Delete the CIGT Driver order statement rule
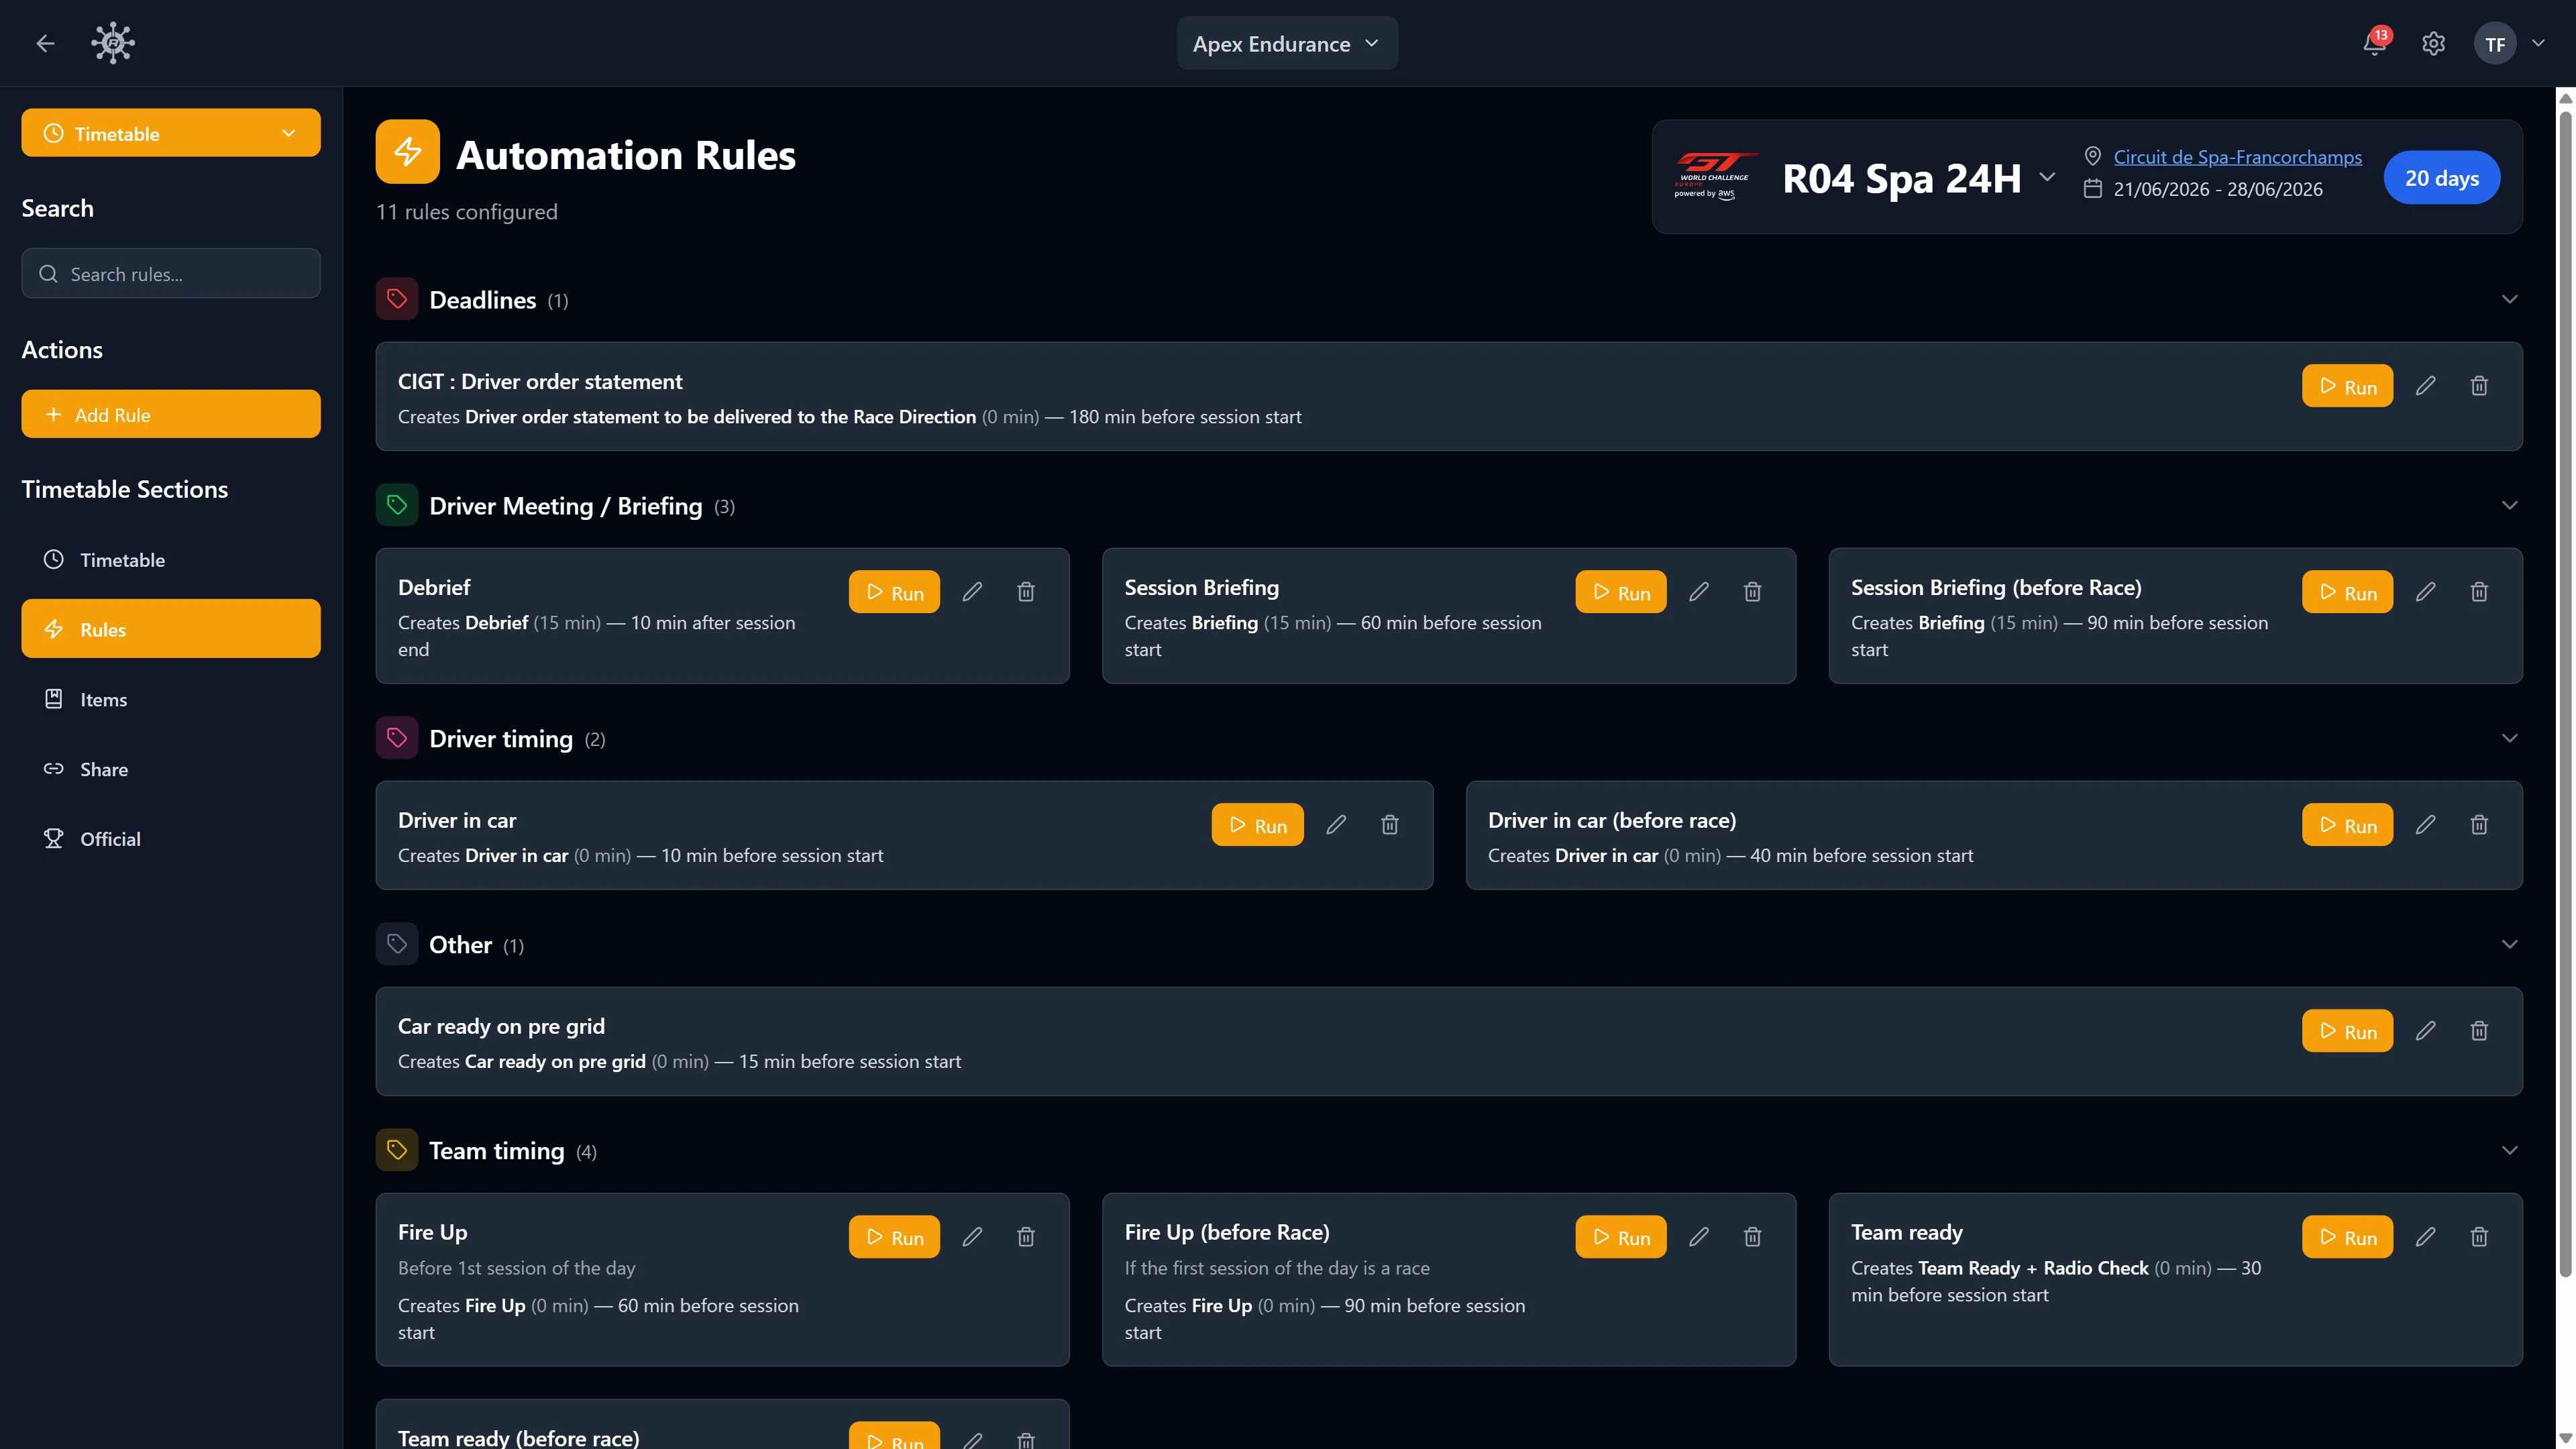The height and width of the screenshot is (1449, 2576). (2479, 386)
